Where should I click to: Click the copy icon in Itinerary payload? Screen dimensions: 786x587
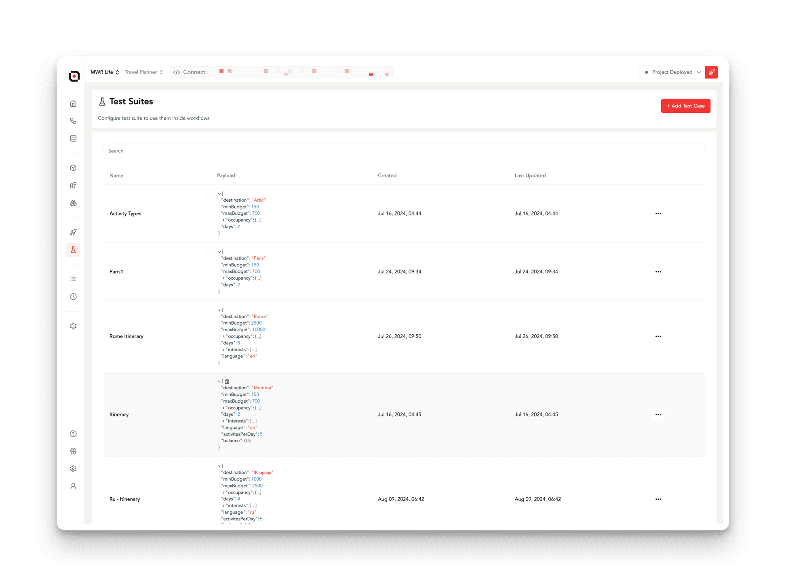[x=227, y=381]
